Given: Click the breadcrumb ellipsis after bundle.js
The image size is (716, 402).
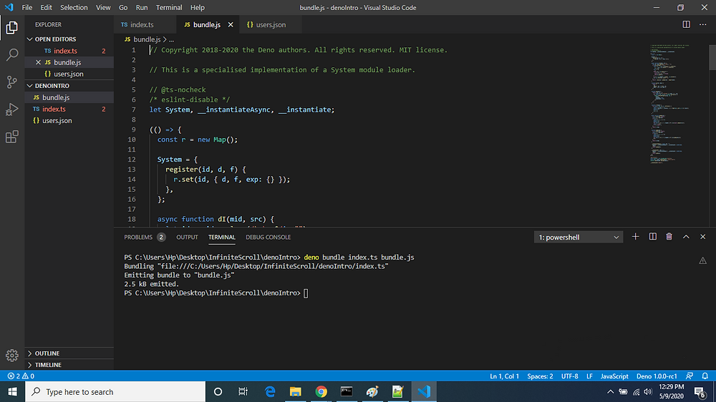Looking at the screenshot, I should tap(171, 39).
